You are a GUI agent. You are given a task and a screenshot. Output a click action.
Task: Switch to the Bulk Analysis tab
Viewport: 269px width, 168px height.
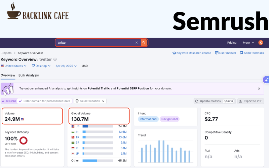tap(29, 75)
